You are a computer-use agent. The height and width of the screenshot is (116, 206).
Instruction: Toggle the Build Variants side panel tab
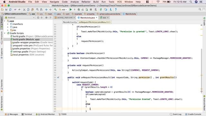2,103
